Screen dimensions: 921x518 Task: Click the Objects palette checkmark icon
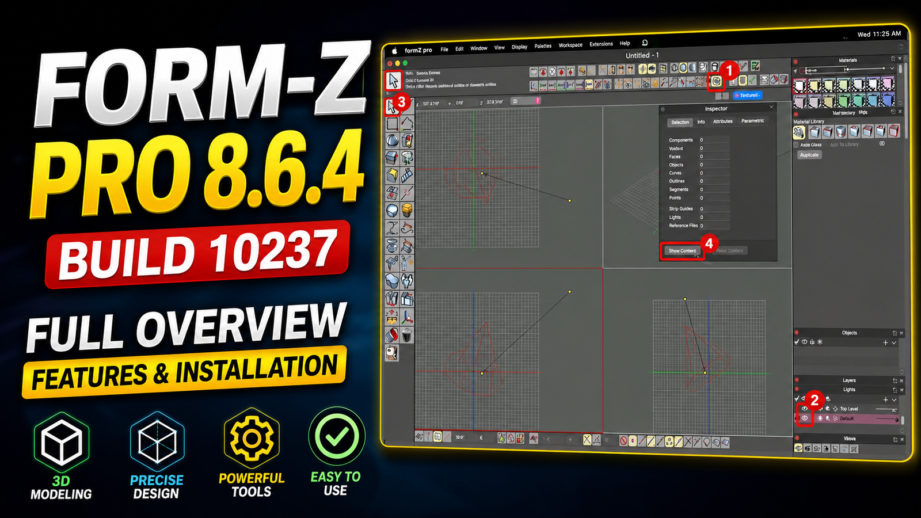pos(797,342)
